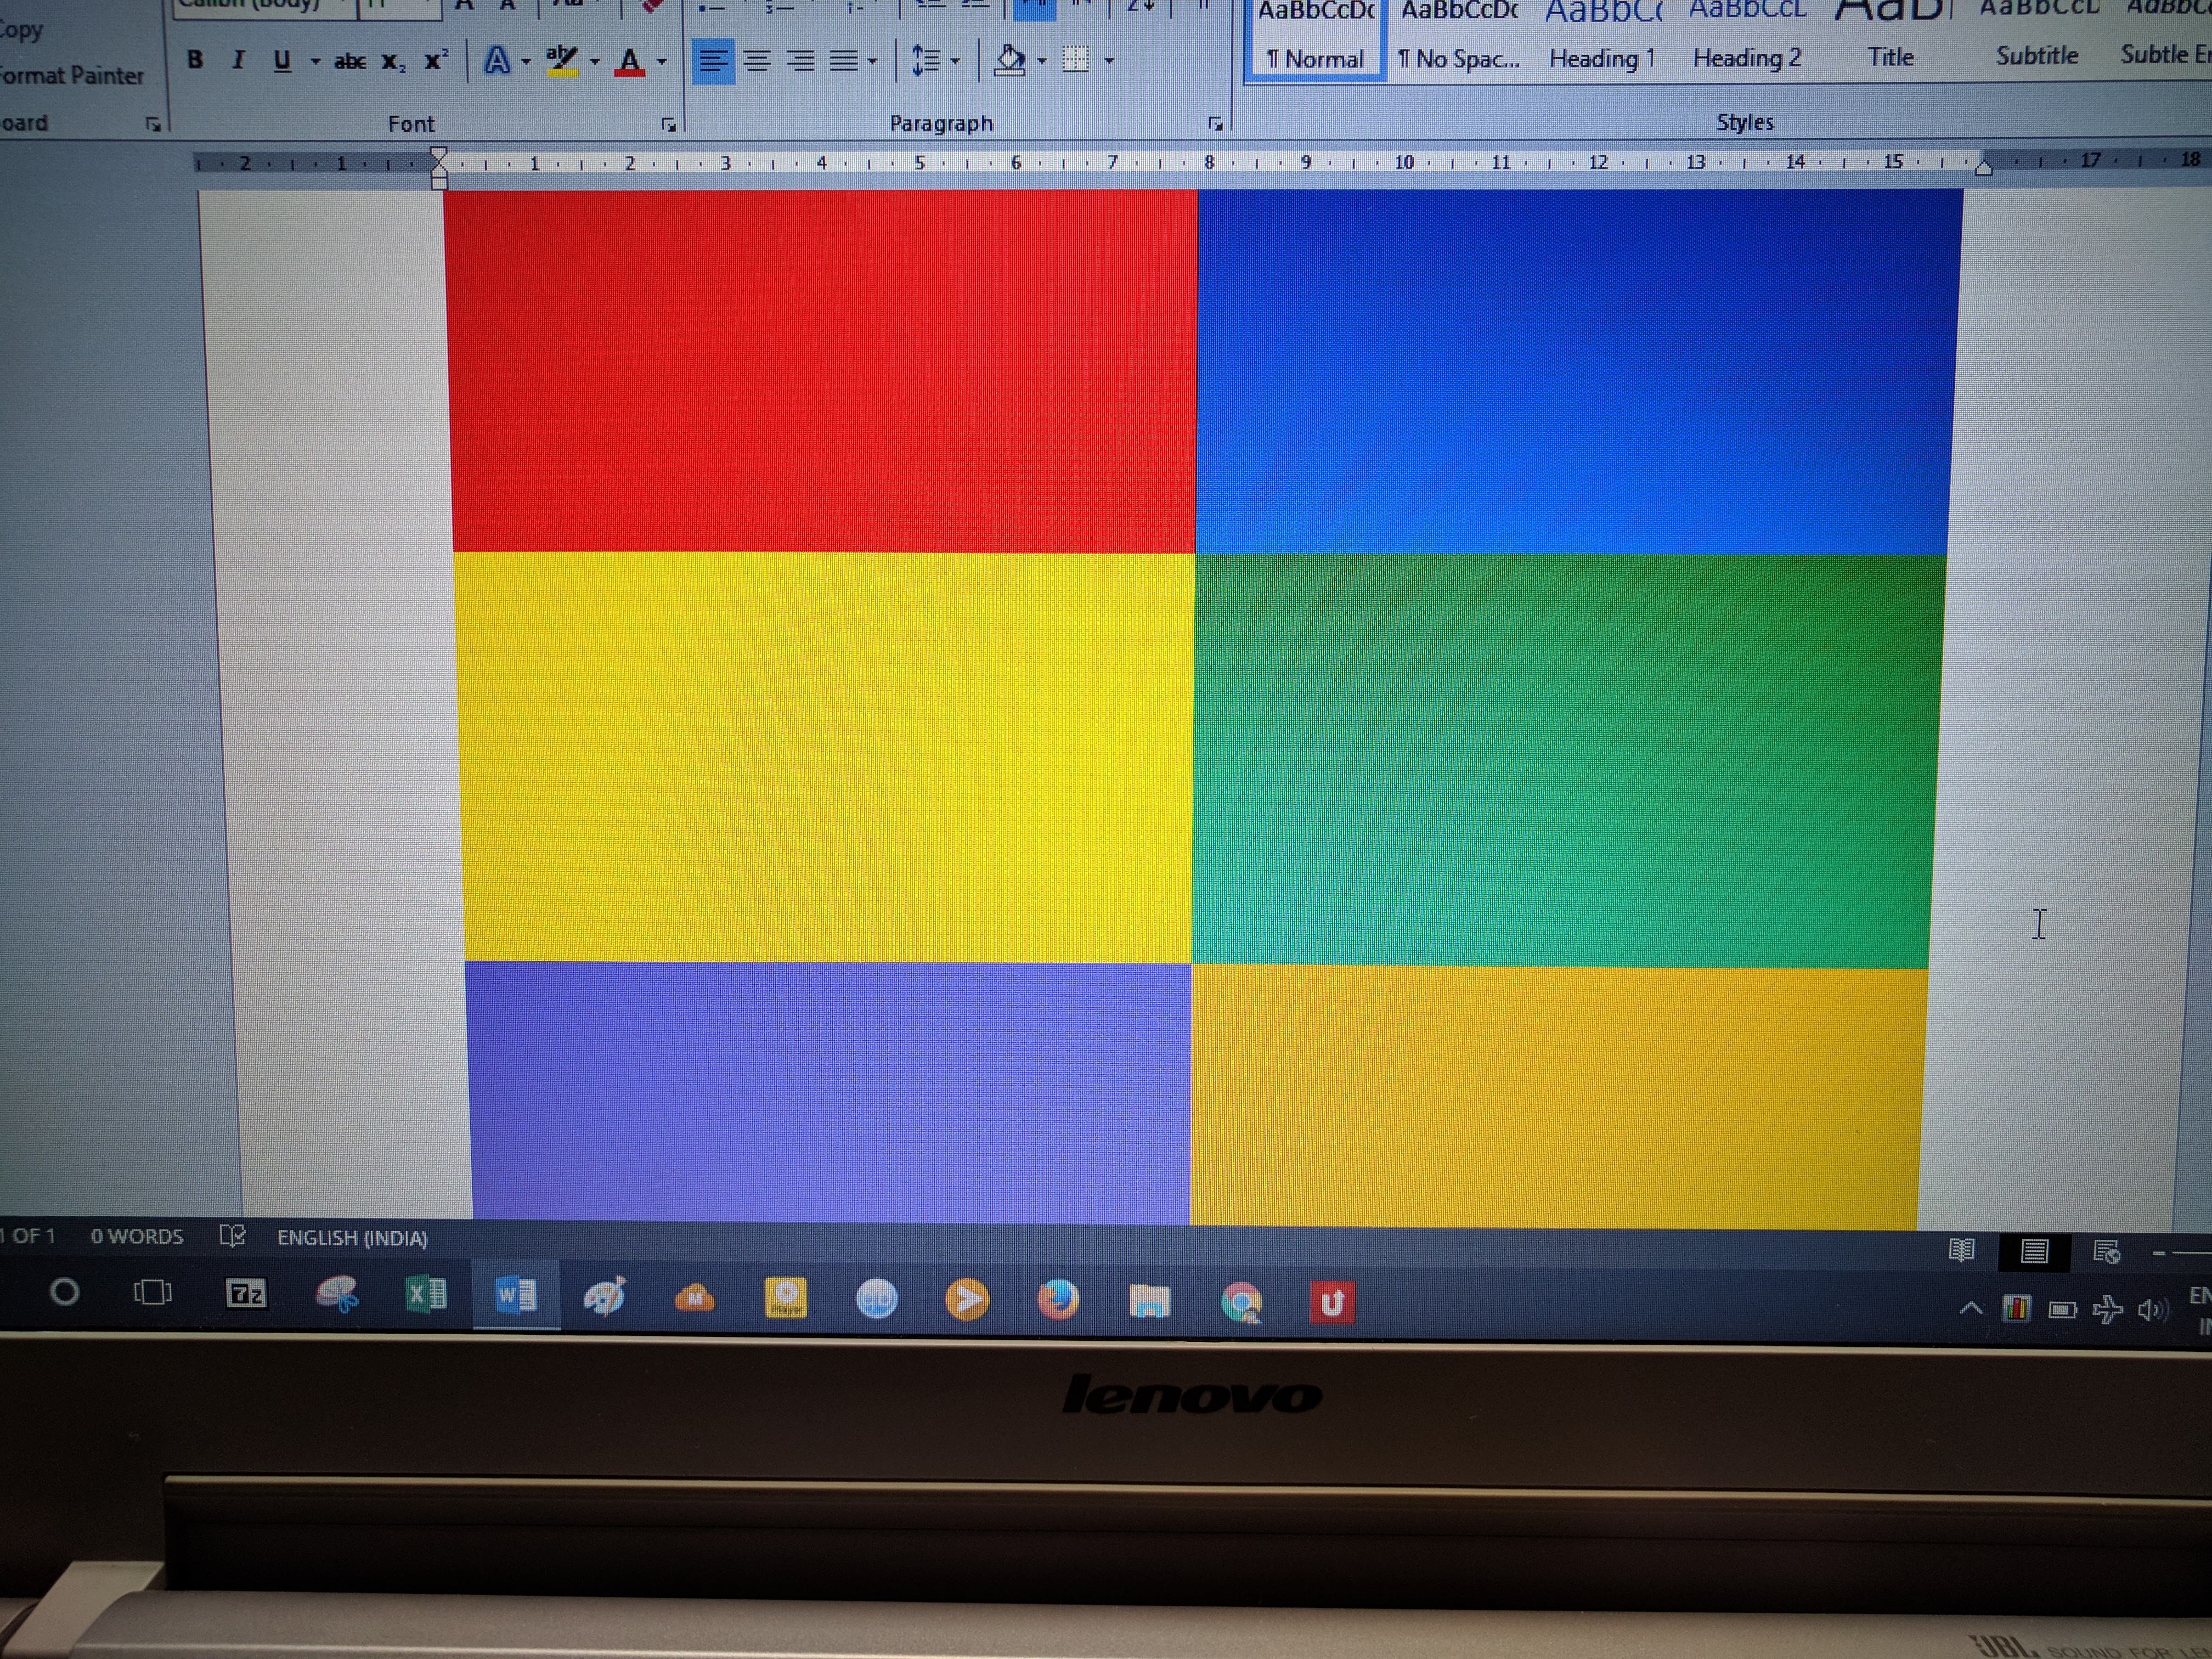Click the Text Effects icon
2212x1659 pixels.
coord(497,61)
